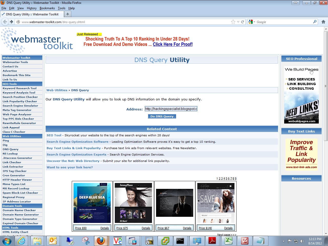Image resolution: width=328 pixels, height=246 pixels.
Task: Bookmark this page with the star
Action: [x=233, y=22]
